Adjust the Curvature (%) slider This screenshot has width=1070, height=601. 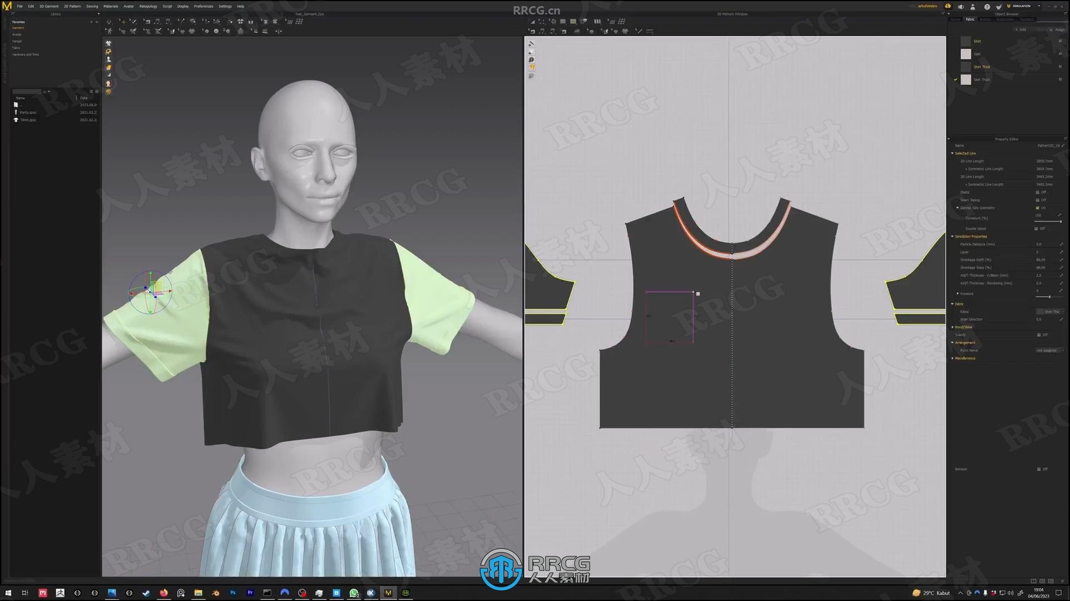coord(1048,221)
